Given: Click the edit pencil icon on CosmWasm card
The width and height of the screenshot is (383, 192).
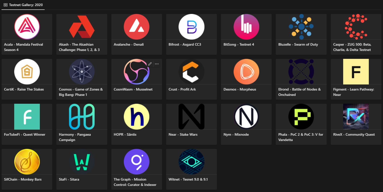Looking at the screenshot, I should pos(150,64).
